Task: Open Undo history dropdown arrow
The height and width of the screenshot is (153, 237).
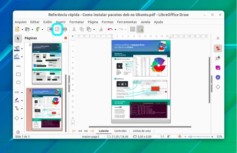Action: coord(115,29)
